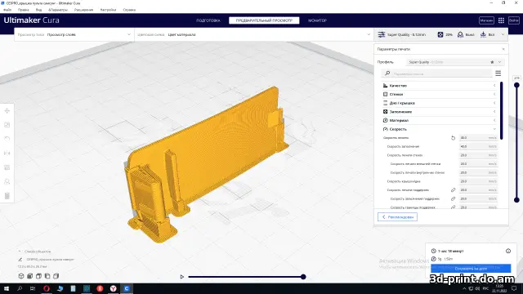Click the Recommended button
The height and width of the screenshot is (294, 523).
(x=398, y=217)
